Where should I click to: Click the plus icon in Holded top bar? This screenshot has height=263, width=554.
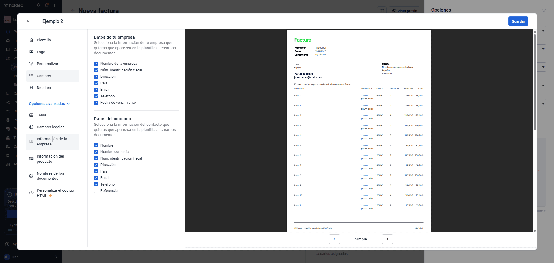(54, 5)
